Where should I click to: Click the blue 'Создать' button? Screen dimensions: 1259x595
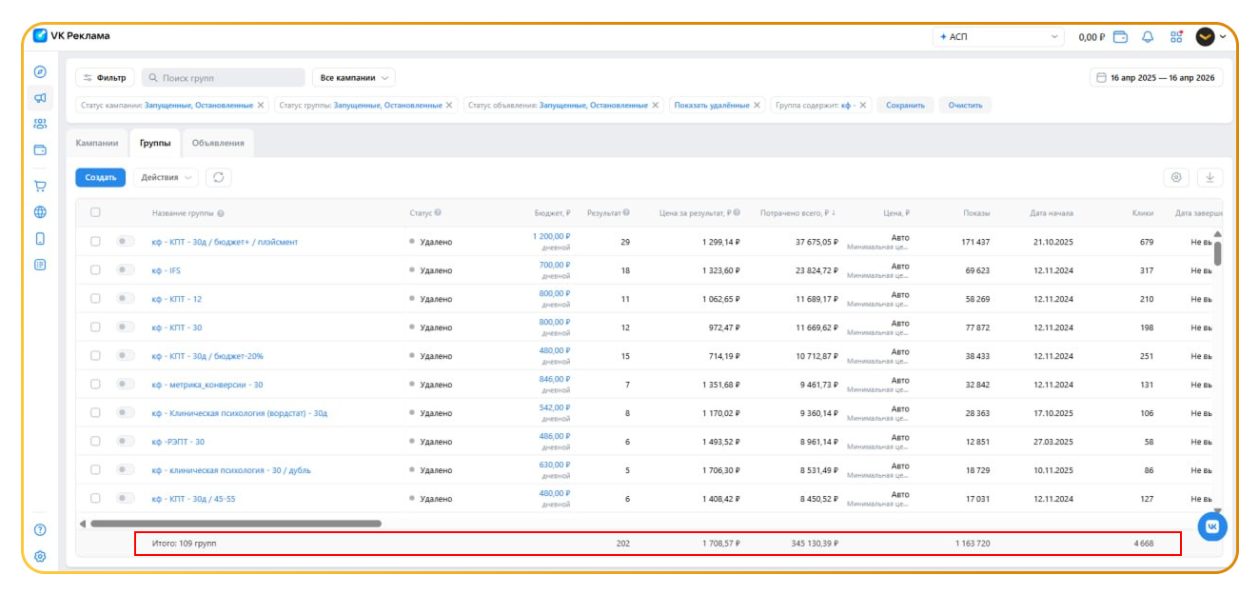100,177
